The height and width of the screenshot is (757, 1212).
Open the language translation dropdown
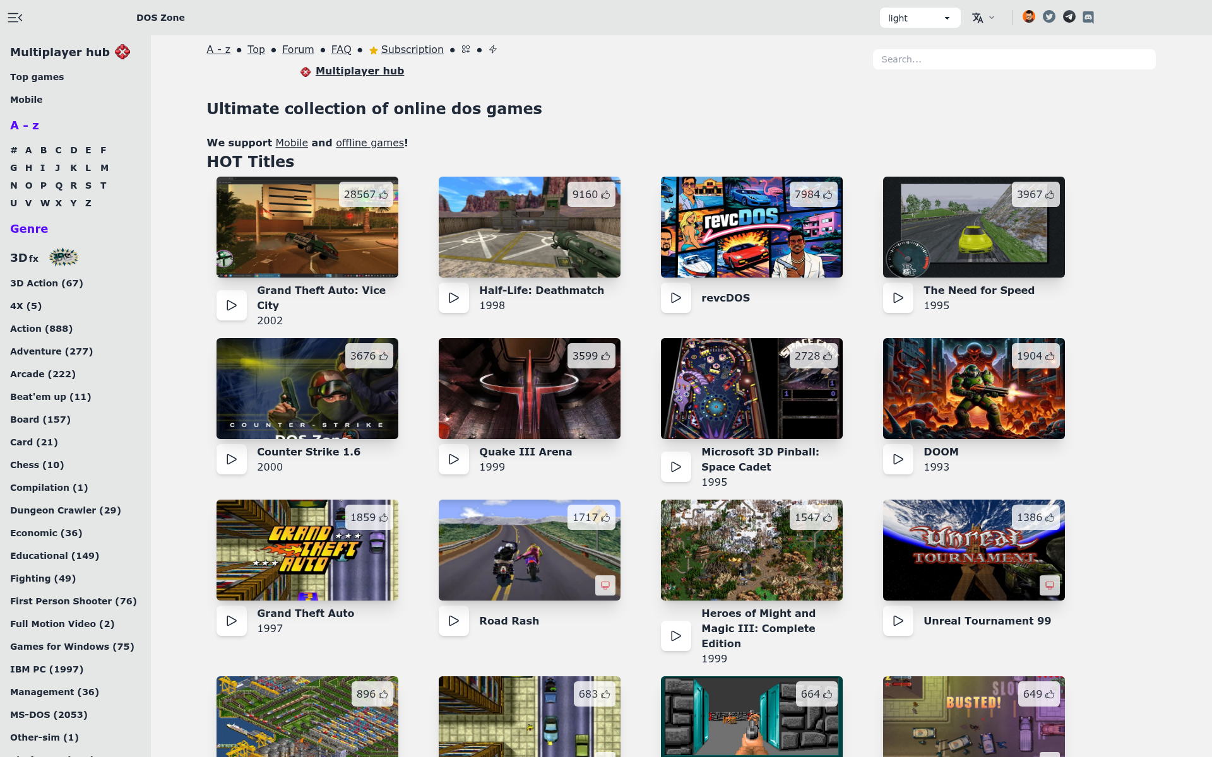983,18
